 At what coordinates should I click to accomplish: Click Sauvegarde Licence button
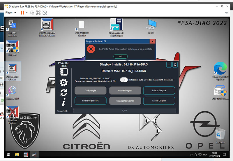[x=125, y=101]
